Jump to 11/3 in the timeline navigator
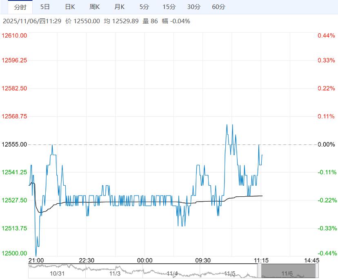This screenshot has height=280, width=338. 115,273
